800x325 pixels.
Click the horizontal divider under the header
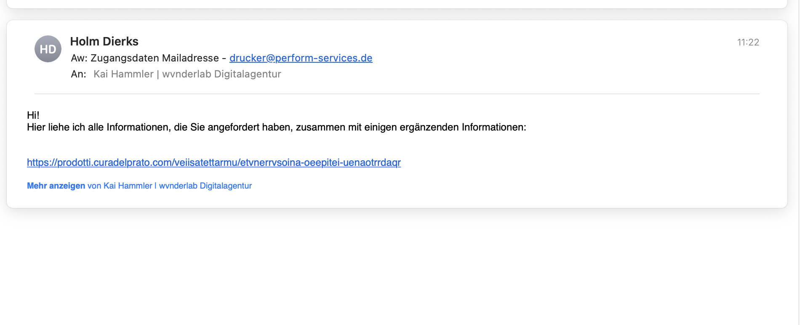pos(397,93)
